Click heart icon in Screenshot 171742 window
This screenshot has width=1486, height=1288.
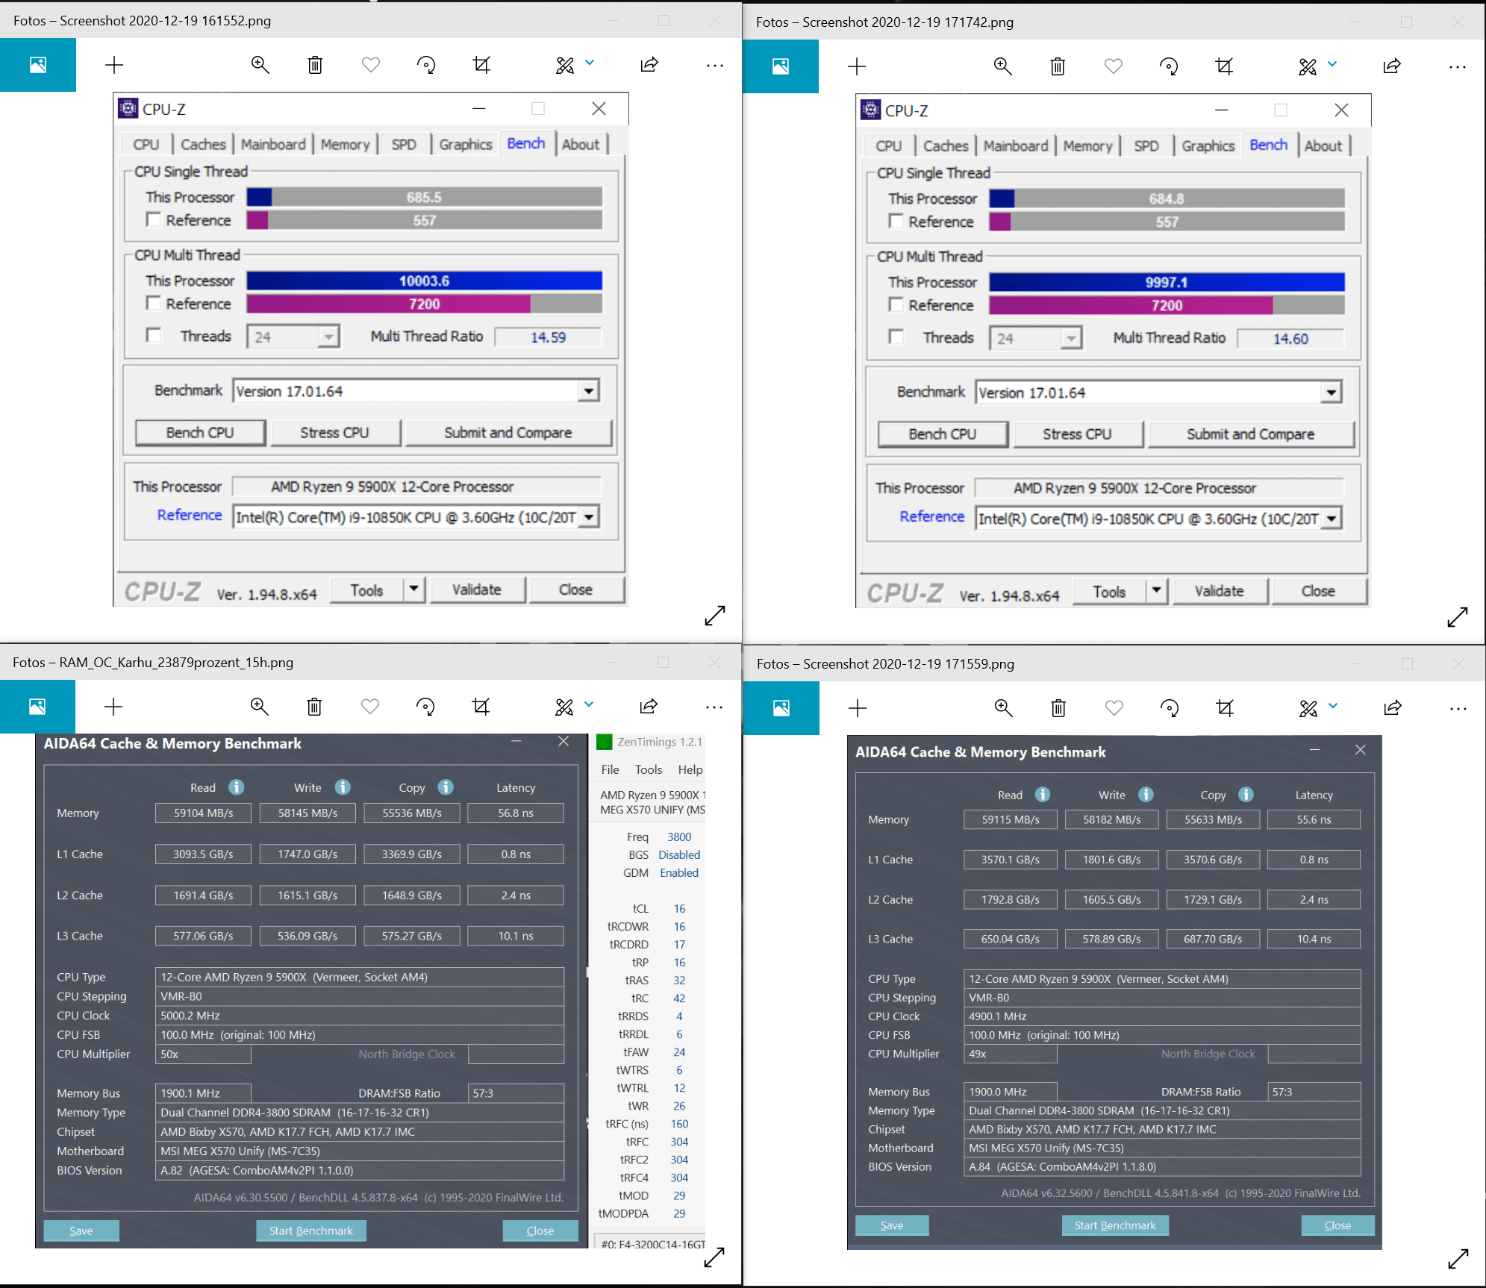click(1114, 66)
